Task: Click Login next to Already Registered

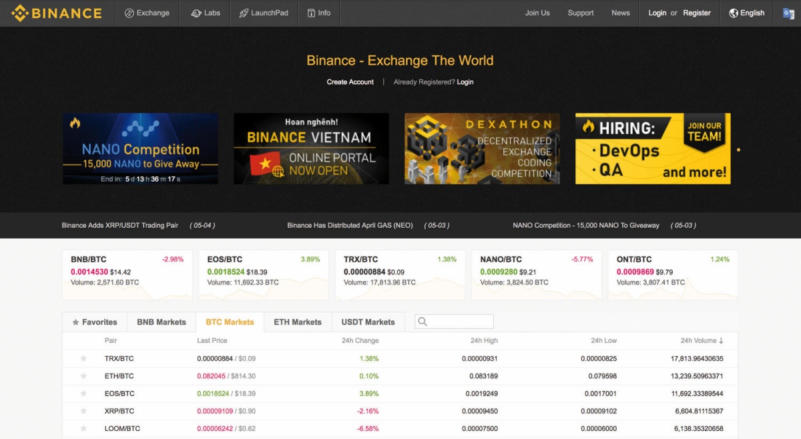Action: coord(465,82)
